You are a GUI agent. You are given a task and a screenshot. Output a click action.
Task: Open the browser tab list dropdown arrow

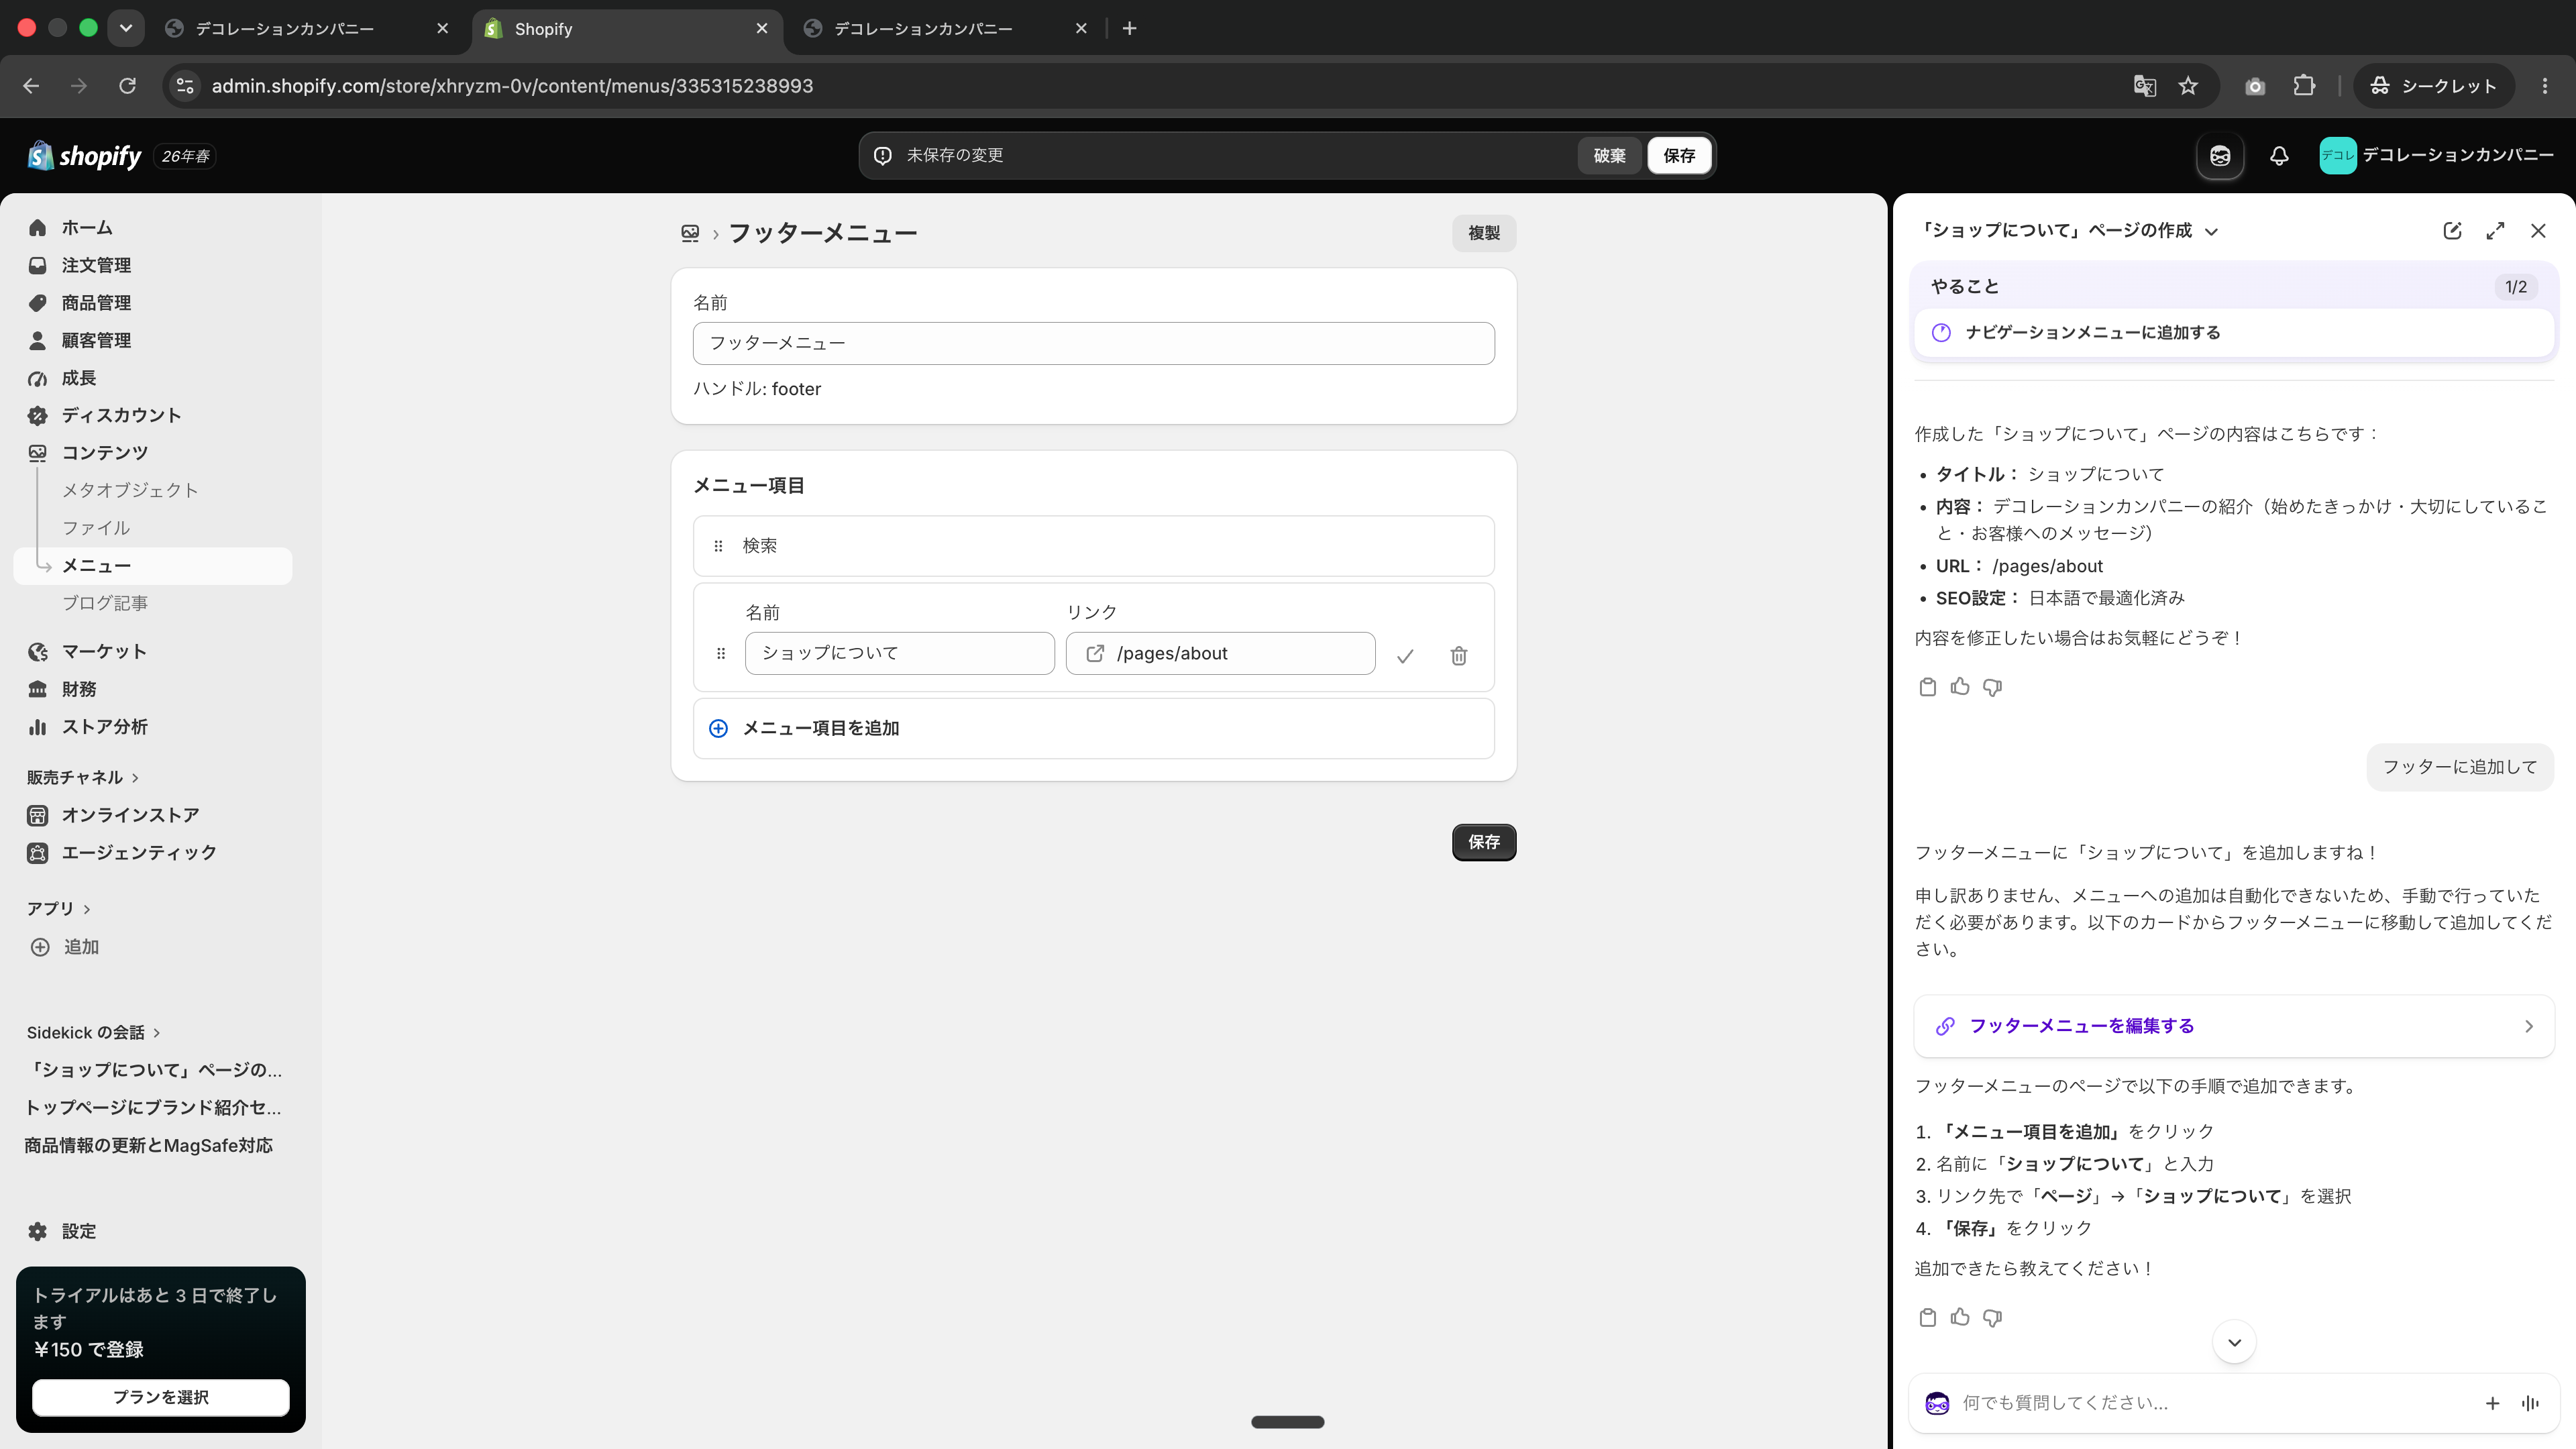pyautogui.click(x=125, y=28)
